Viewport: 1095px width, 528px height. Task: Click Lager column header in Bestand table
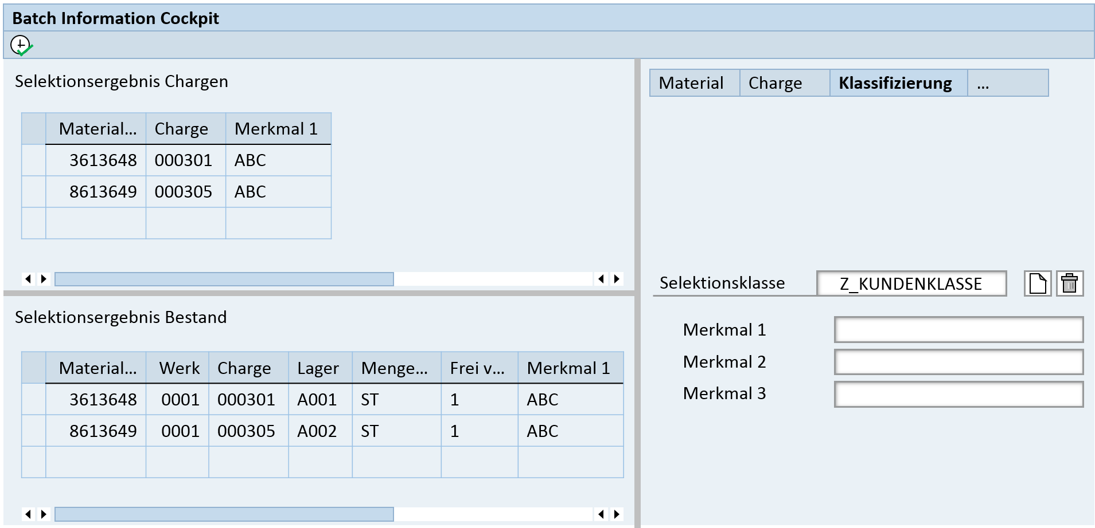click(x=320, y=368)
